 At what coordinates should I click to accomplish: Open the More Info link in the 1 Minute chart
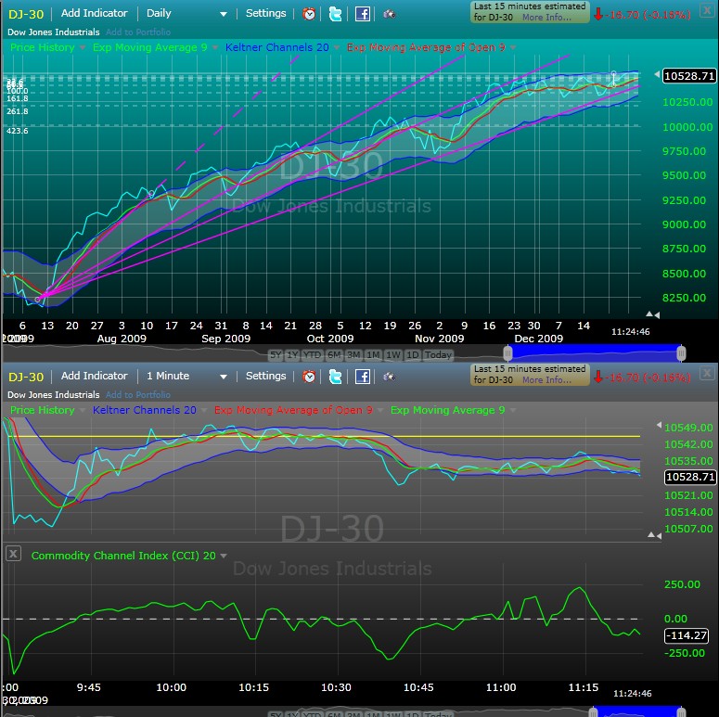(546, 380)
